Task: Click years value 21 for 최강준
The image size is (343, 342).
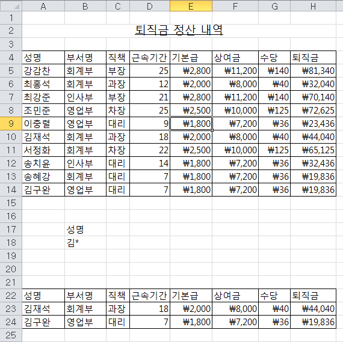Action: pos(150,97)
